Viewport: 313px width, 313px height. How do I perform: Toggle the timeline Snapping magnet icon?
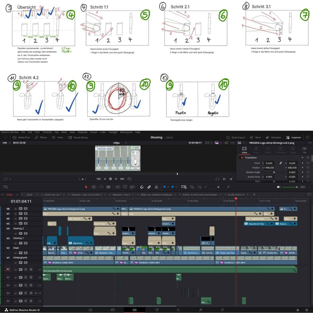tap(142, 187)
